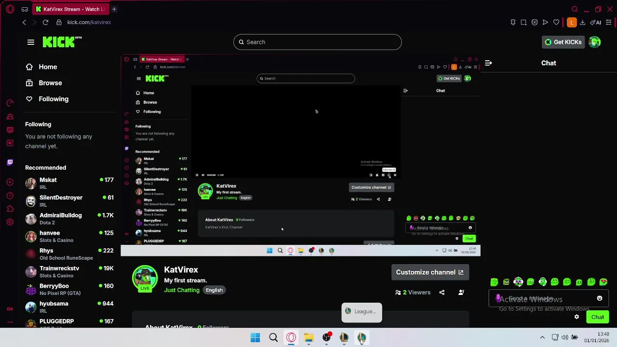Viewport: 617px width, 347px height.
Task: Open PLUGGEDRP recommended channel
Action: (x=69, y=323)
